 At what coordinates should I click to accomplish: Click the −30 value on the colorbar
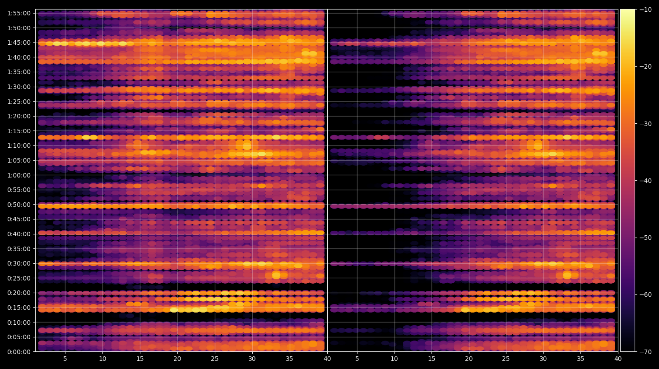(645, 124)
